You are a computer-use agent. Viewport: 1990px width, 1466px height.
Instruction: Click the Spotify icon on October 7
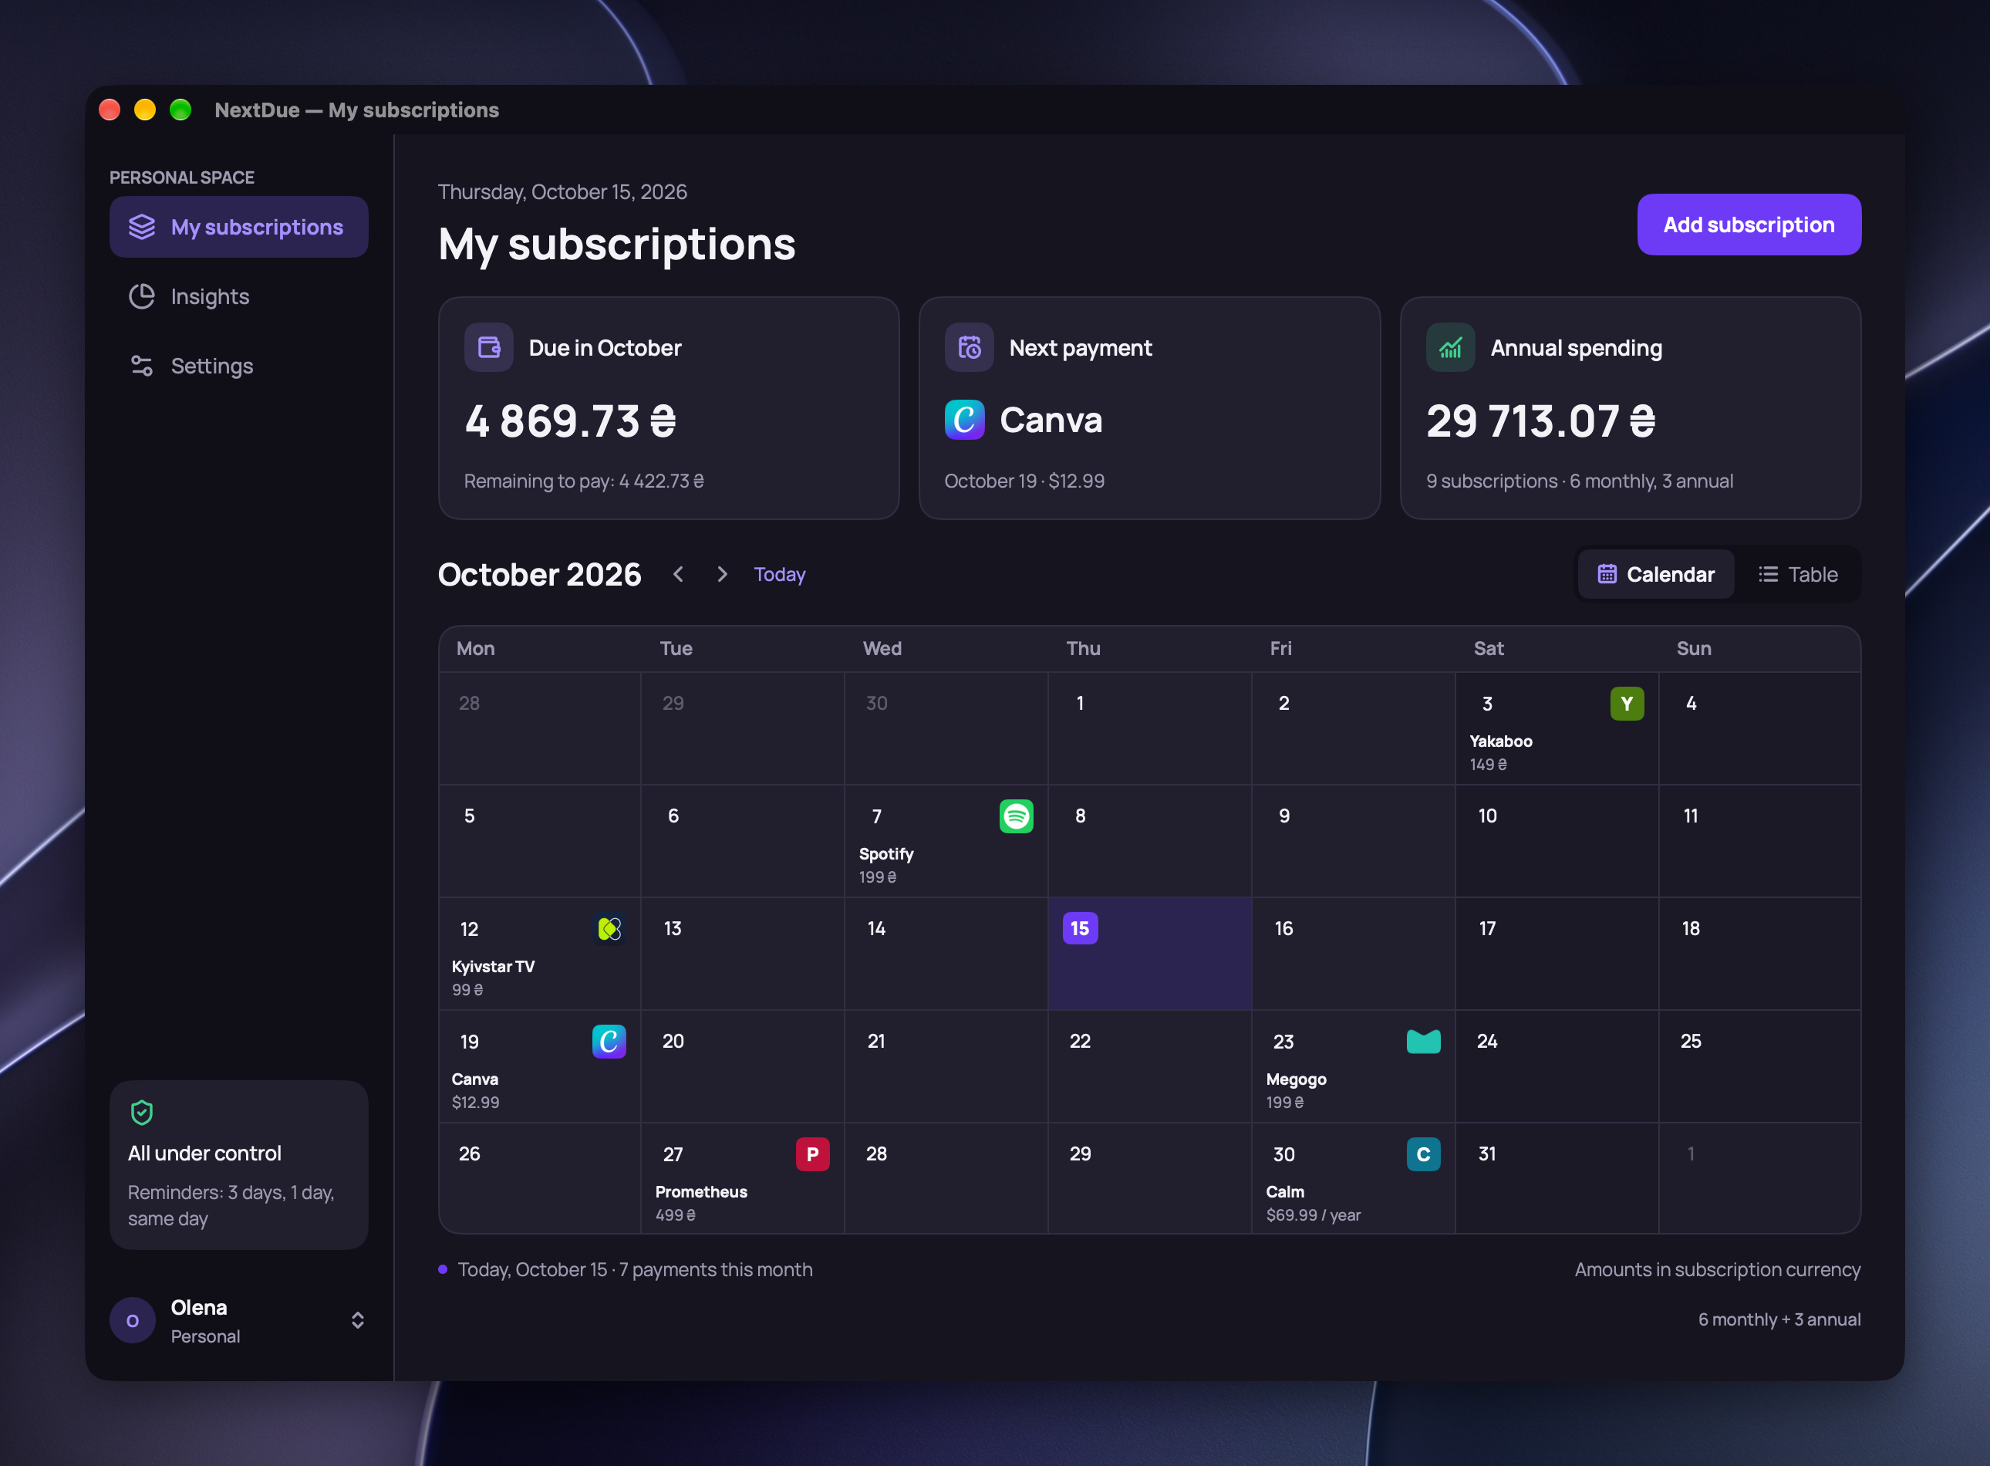(1016, 816)
